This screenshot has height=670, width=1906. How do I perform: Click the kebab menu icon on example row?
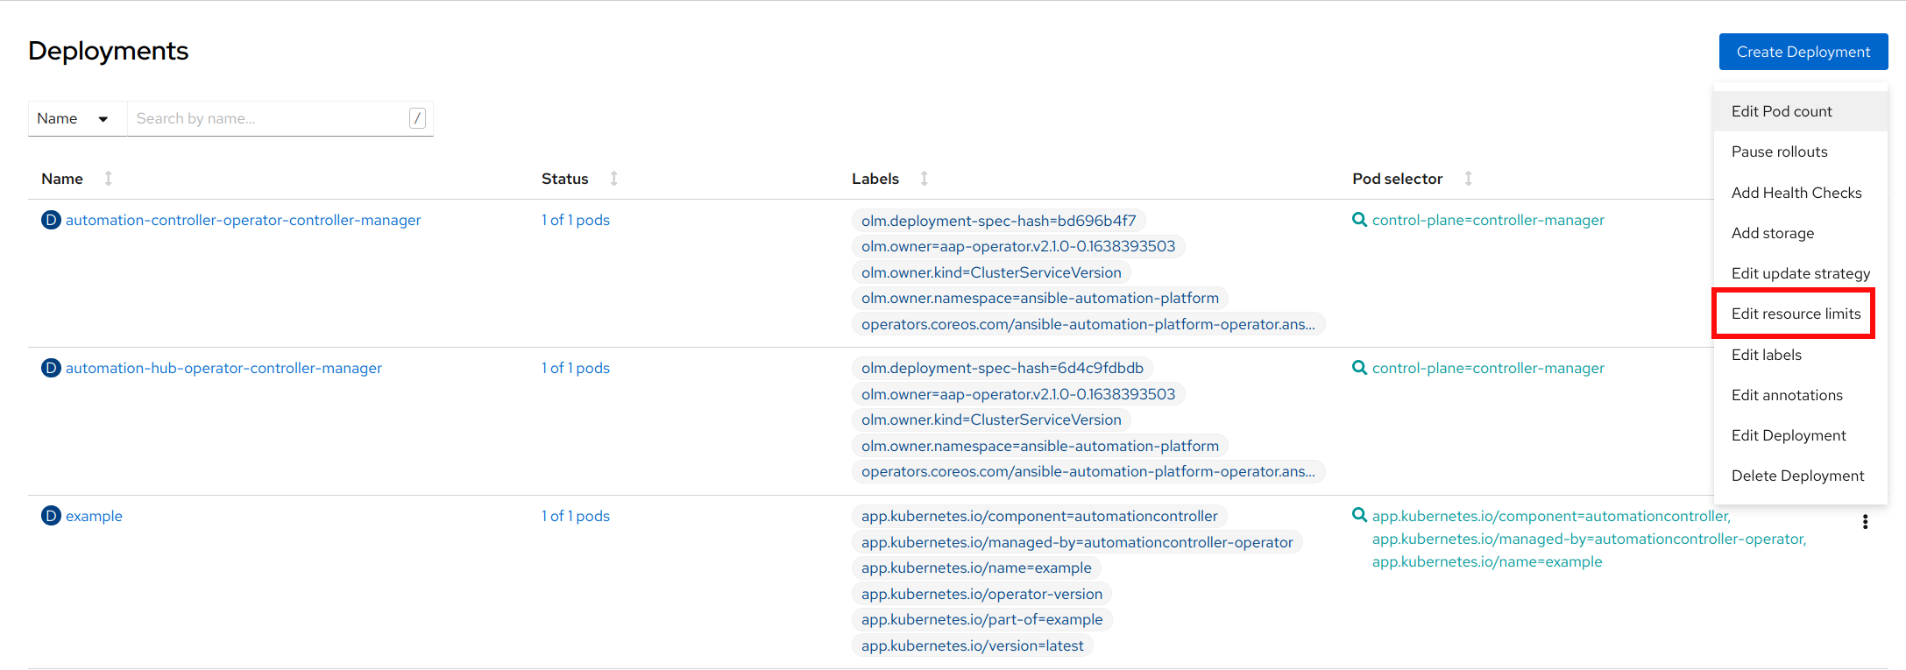point(1865,522)
